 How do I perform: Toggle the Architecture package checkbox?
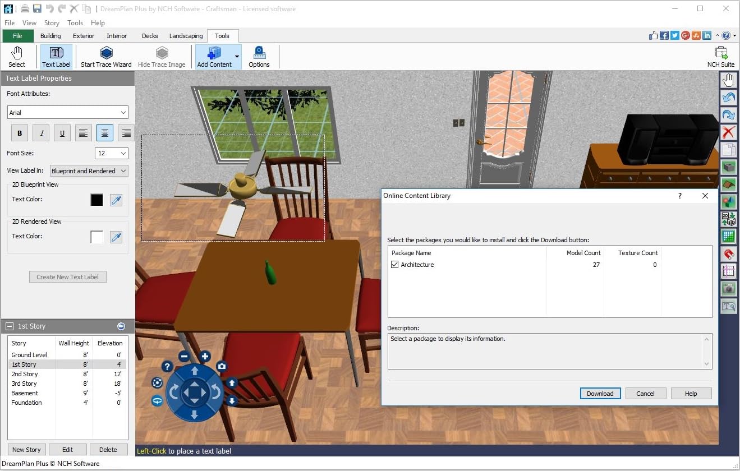click(x=395, y=265)
